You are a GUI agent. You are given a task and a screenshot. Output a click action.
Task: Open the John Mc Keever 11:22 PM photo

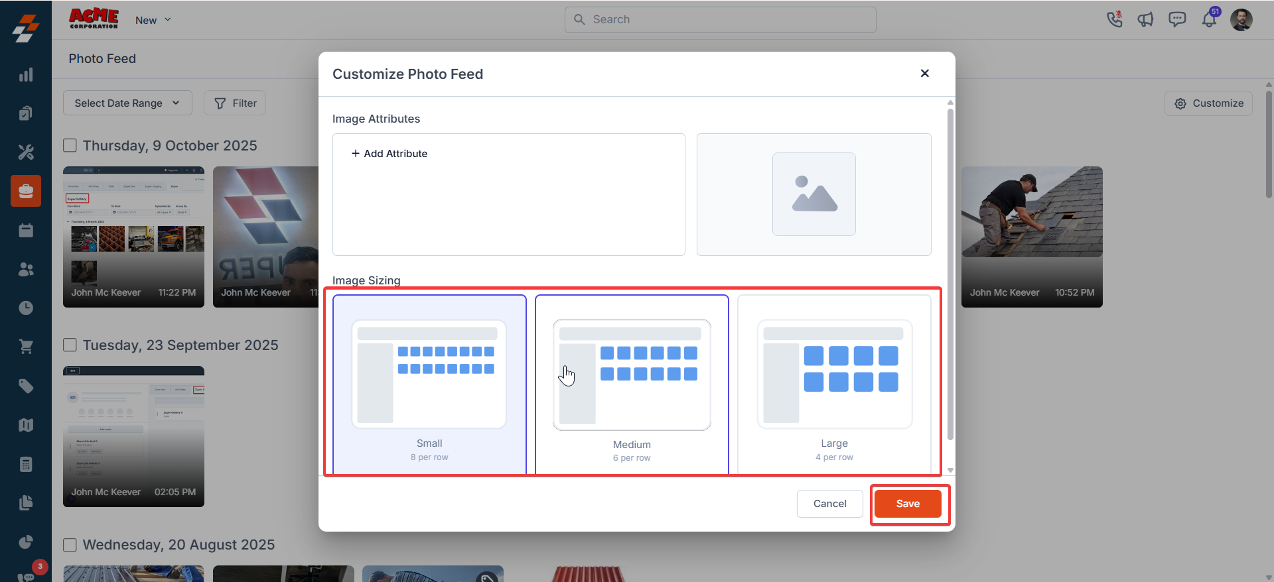coord(133,237)
